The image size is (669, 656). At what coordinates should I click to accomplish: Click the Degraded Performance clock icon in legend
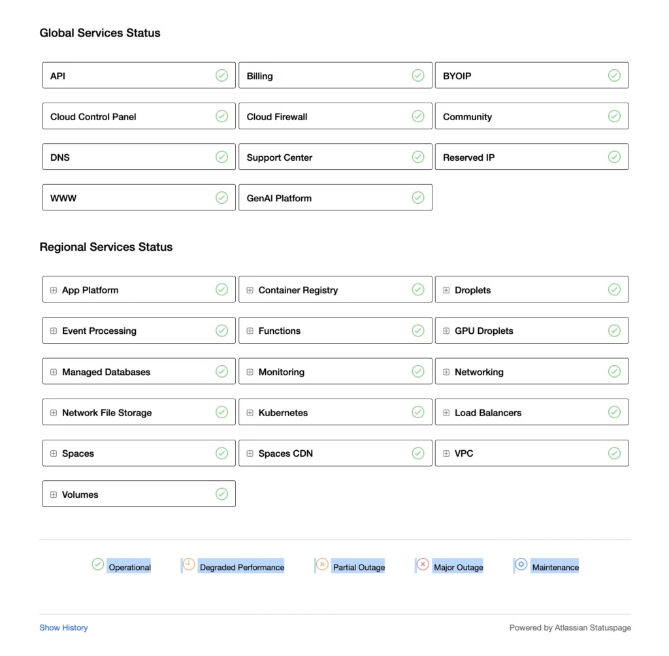point(188,564)
